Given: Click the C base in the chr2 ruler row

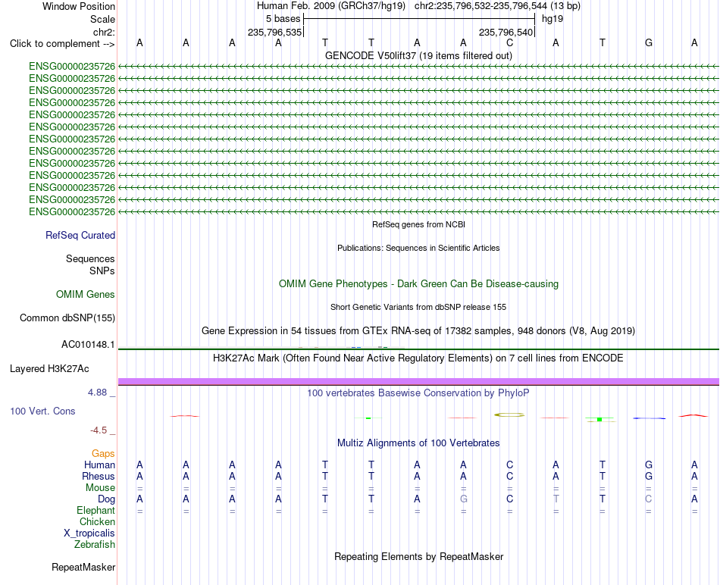Looking at the screenshot, I should [x=510, y=42].
